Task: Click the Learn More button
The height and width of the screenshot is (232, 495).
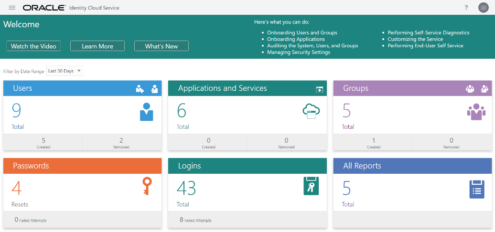Action: [97, 46]
